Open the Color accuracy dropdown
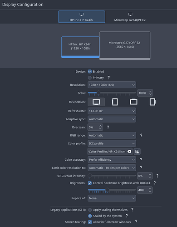The width and height of the screenshot is (177, 227). [112, 160]
